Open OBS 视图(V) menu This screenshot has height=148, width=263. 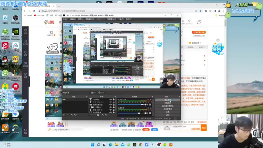[81, 19]
